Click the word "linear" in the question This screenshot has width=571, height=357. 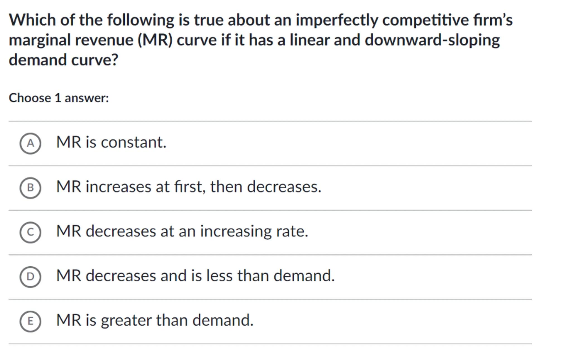click(x=309, y=40)
